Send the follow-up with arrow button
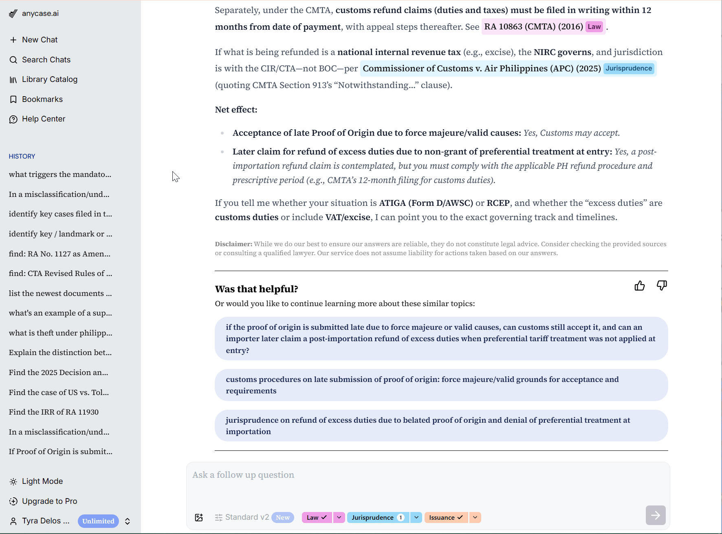The width and height of the screenshot is (722, 534). coord(656,515)
